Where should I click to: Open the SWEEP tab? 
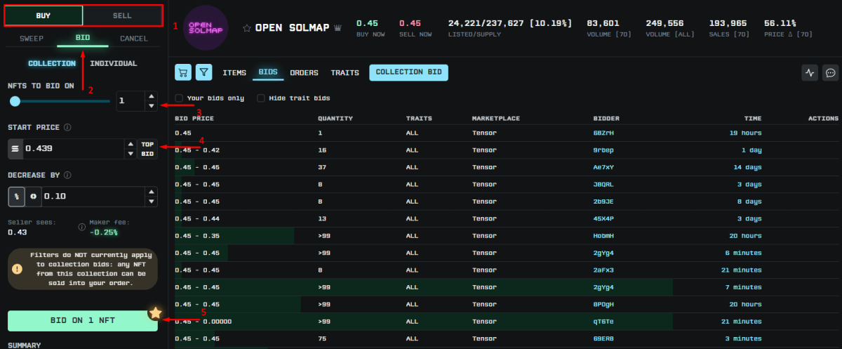tap(32, 38)
